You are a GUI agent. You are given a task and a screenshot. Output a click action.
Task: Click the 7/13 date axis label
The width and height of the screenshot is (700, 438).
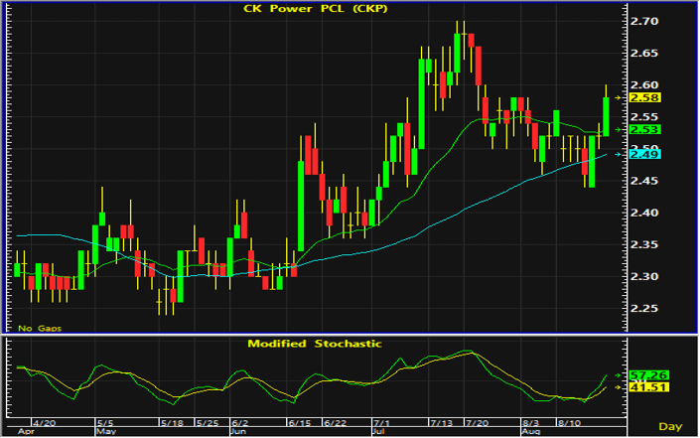[442, 423]
